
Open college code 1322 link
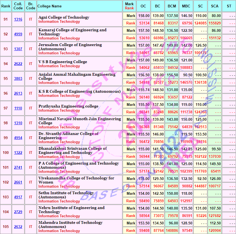pyautogui.click(x=18, y=153)
